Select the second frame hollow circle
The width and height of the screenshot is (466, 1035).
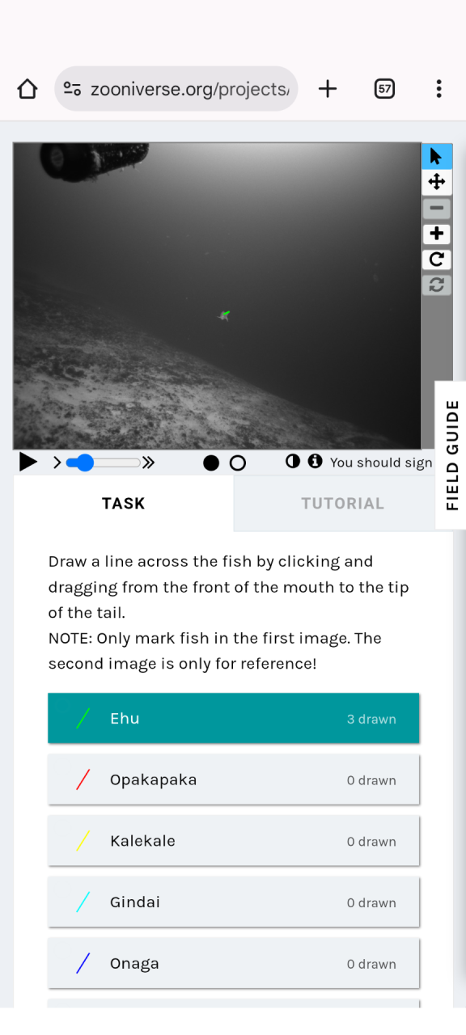pos(238,463)
